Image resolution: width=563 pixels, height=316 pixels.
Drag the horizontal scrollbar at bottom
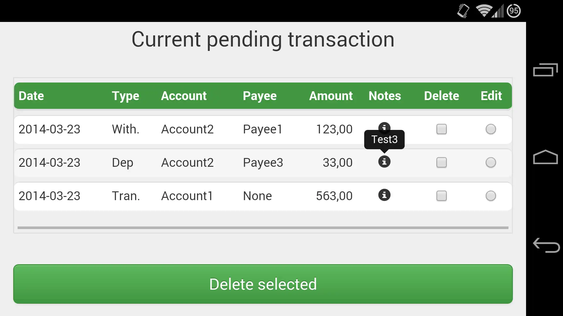(263, 227)
